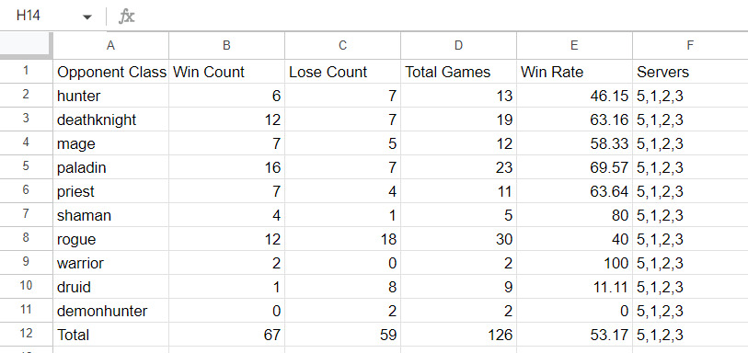Click the fx formula bar icon
This screenshot has height=353, width=748.
point(126,17)
